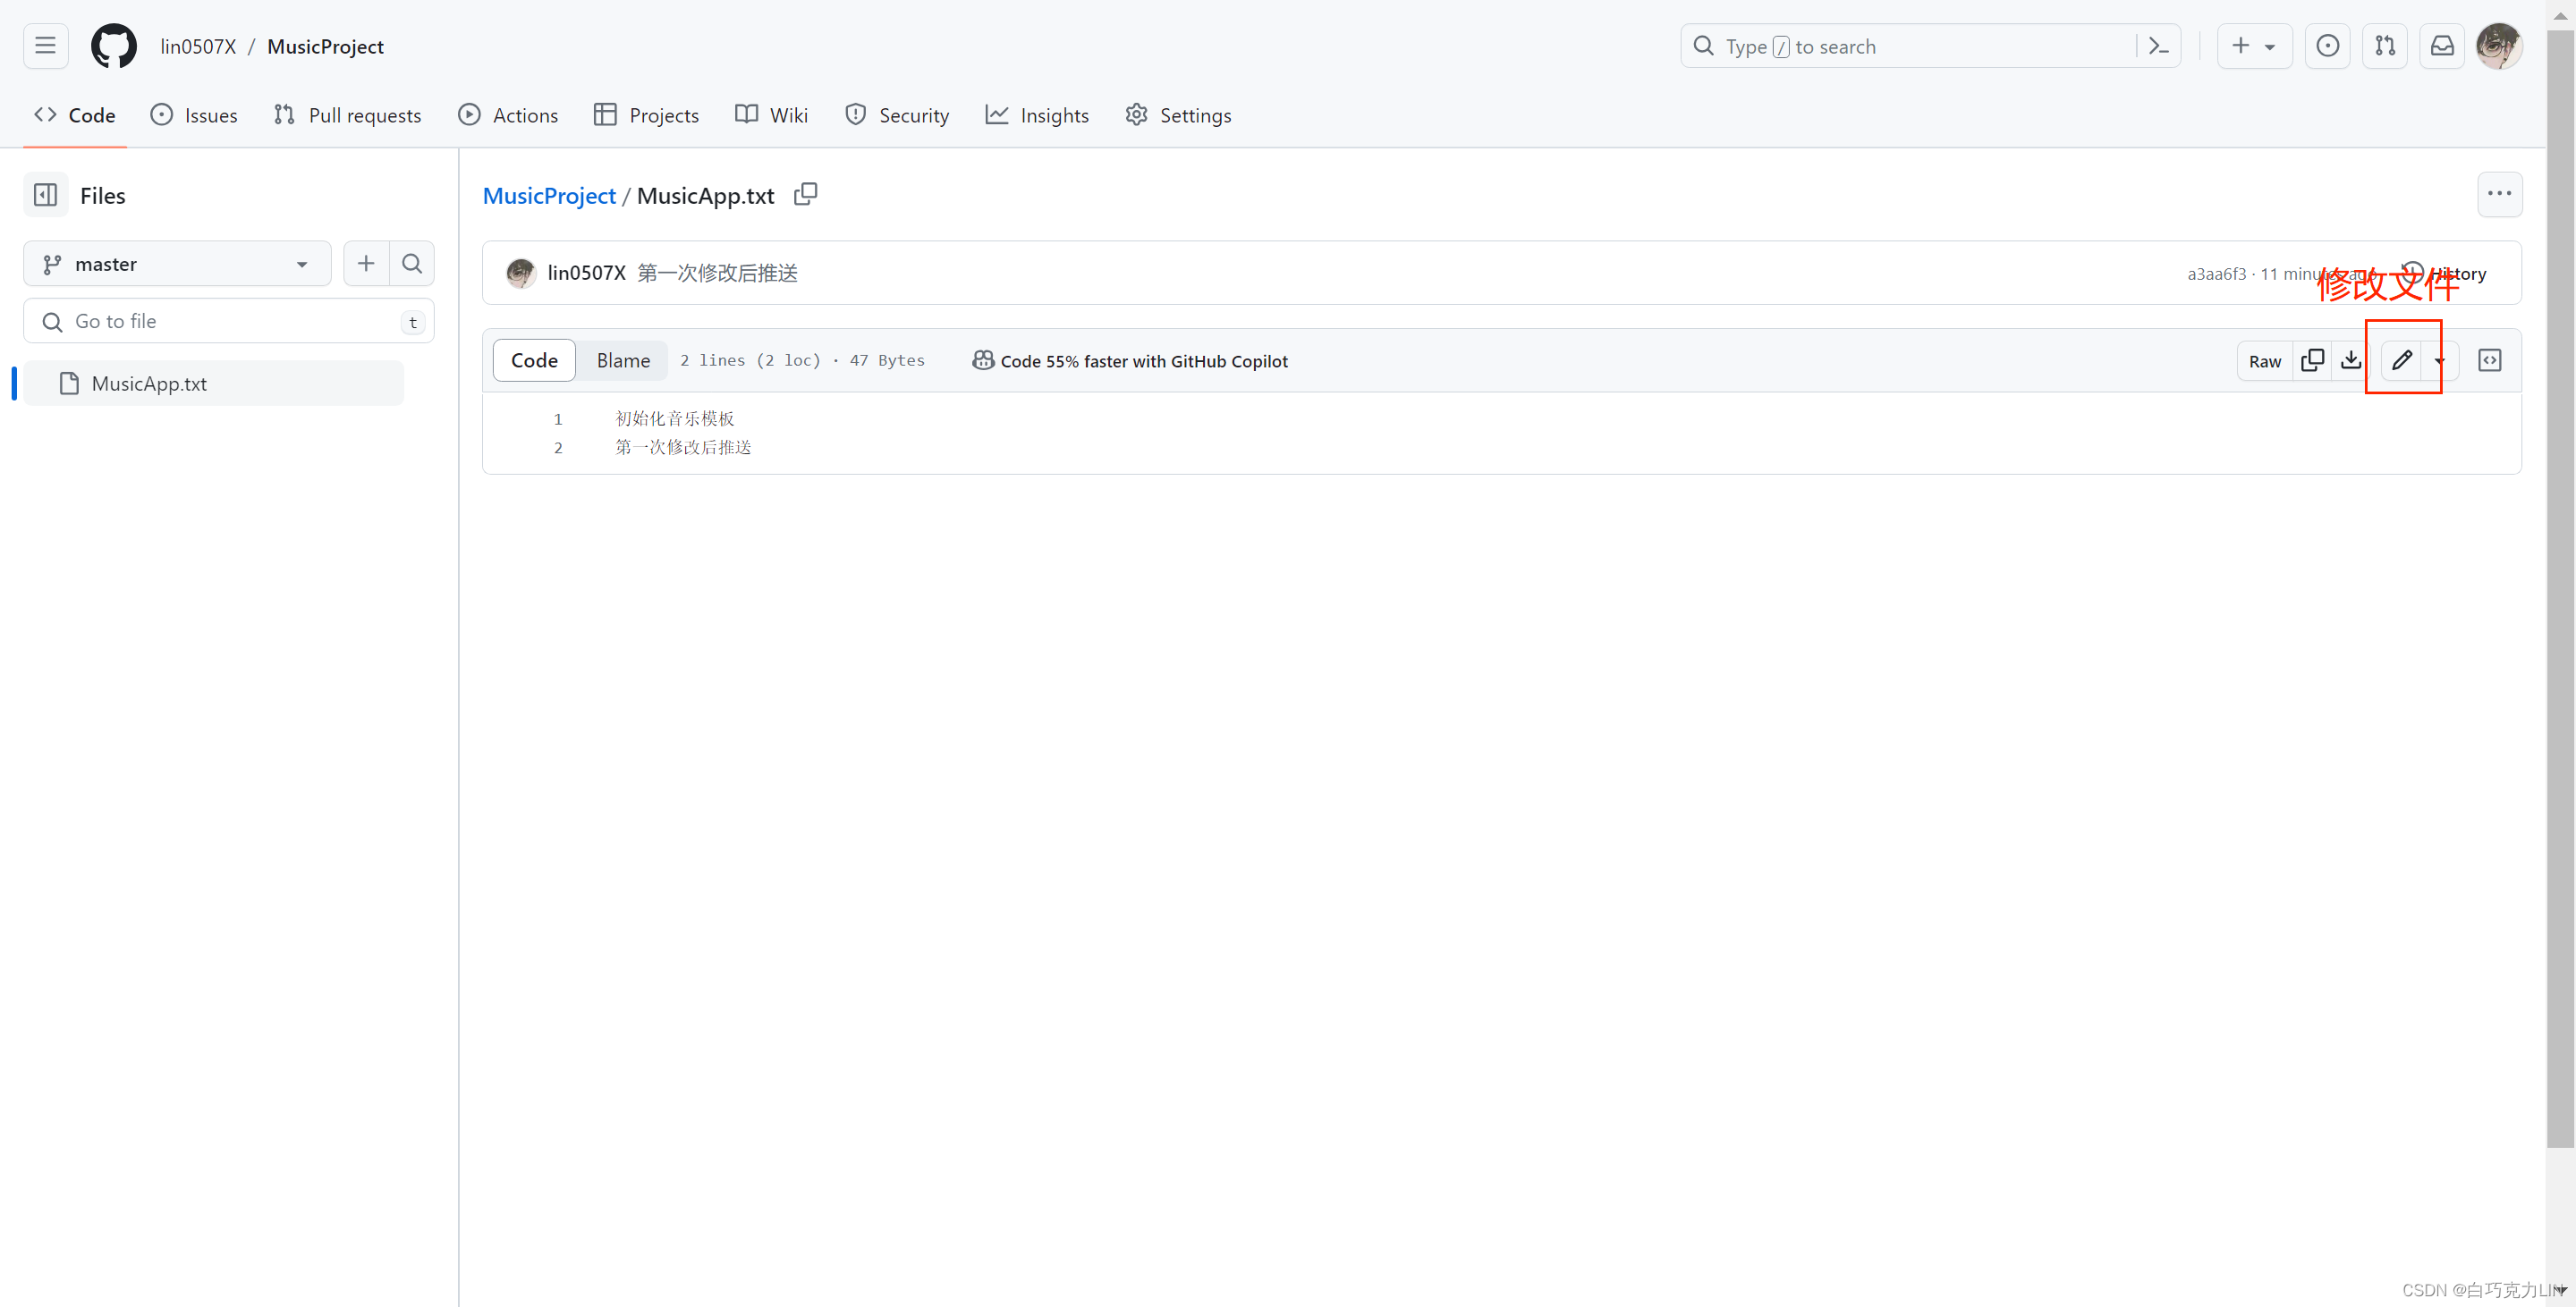Screen dimensions: 2576x1307
Task: Open command palette icon in search
Action: [2159, 46]
